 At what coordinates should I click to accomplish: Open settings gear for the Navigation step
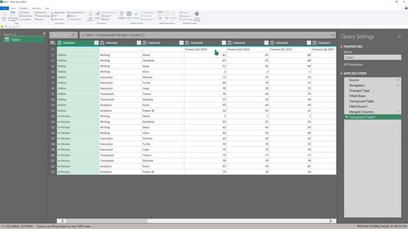tap(398, 85)
